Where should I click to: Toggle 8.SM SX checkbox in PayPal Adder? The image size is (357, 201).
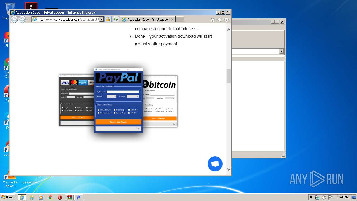[129, 113]
